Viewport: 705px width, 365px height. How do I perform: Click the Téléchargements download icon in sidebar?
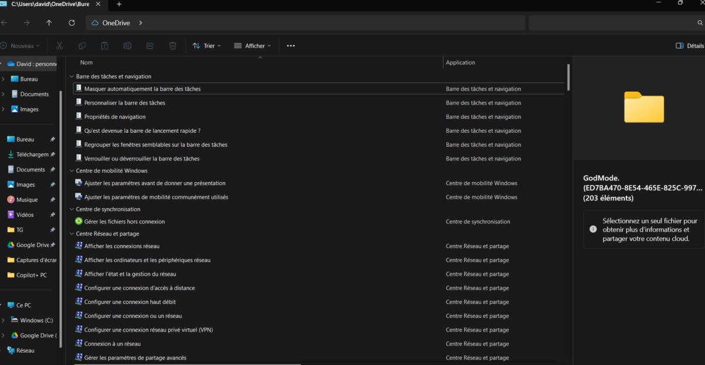pyautogui.click(x=11, y=155)
